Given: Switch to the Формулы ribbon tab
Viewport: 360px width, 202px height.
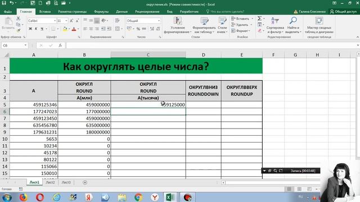Looking at the screenshot, I should [101, 11].
